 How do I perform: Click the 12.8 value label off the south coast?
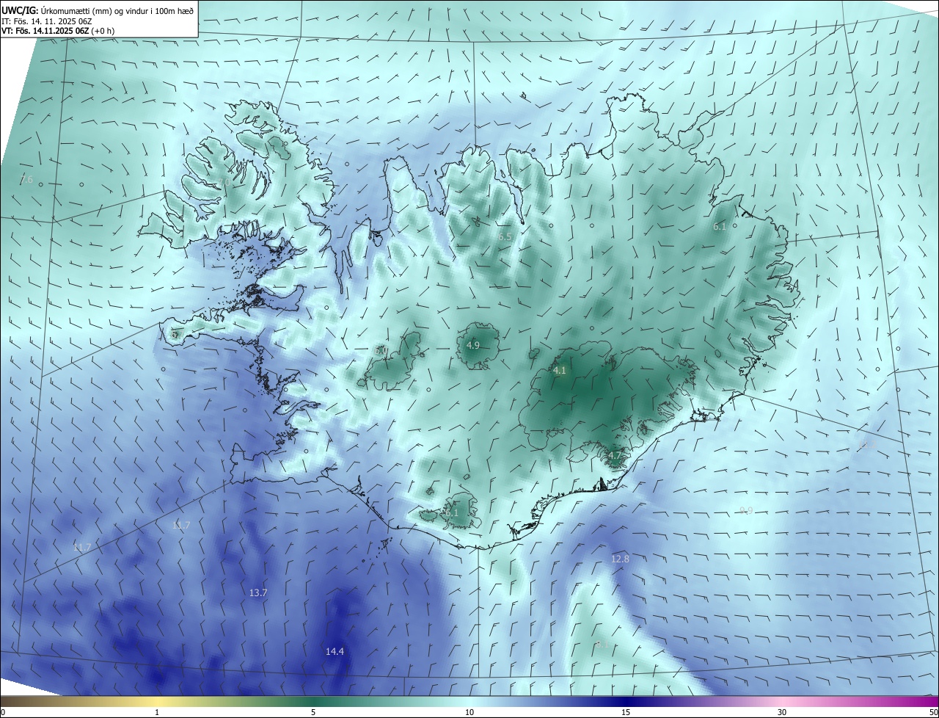click(x=620, y=559)
